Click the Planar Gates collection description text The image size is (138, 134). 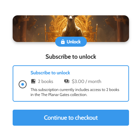coord(75,92)
